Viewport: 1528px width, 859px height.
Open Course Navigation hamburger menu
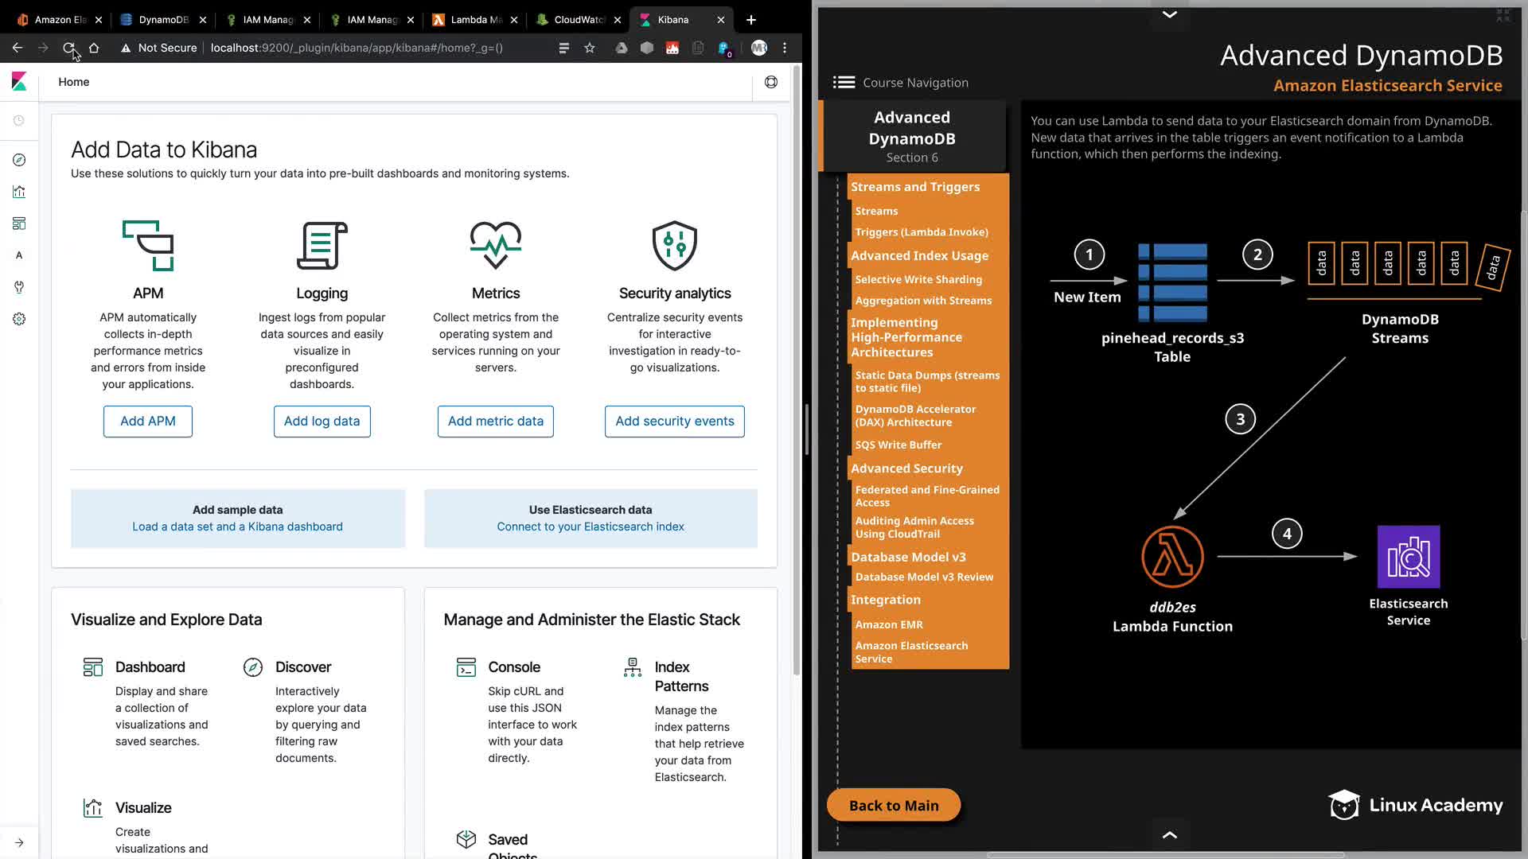pos(844,82)
